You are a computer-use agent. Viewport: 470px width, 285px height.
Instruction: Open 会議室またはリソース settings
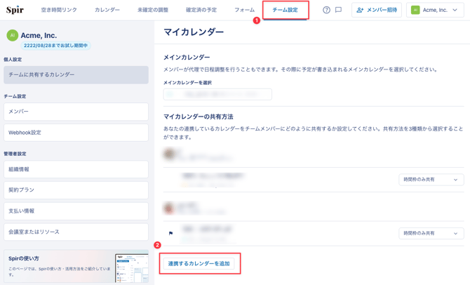pos(76,232)
